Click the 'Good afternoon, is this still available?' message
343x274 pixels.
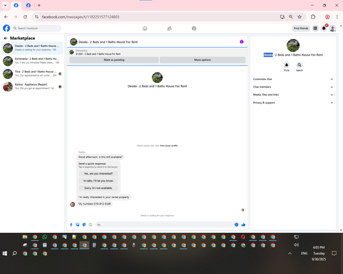coord(100,157)
